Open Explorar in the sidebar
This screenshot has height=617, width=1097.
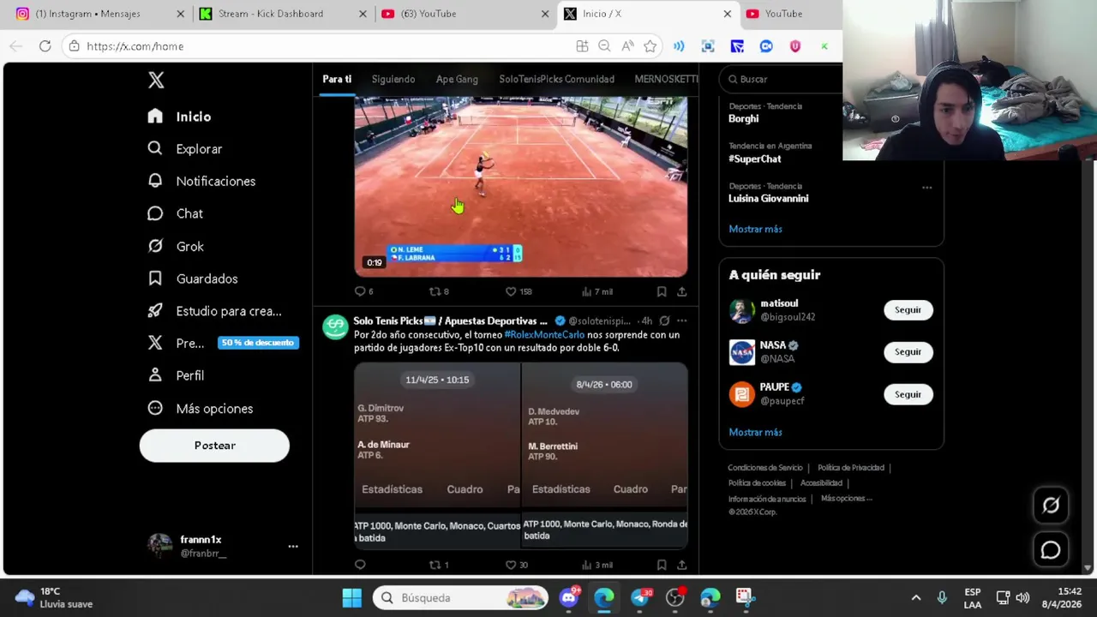click(184, 149)
